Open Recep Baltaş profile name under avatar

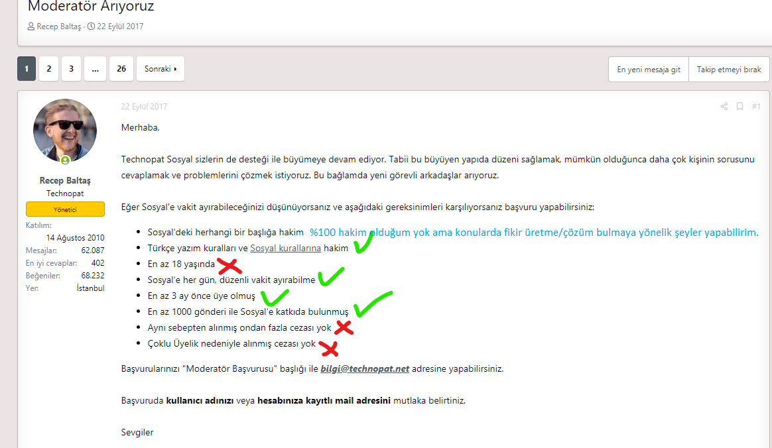[65, 180]
